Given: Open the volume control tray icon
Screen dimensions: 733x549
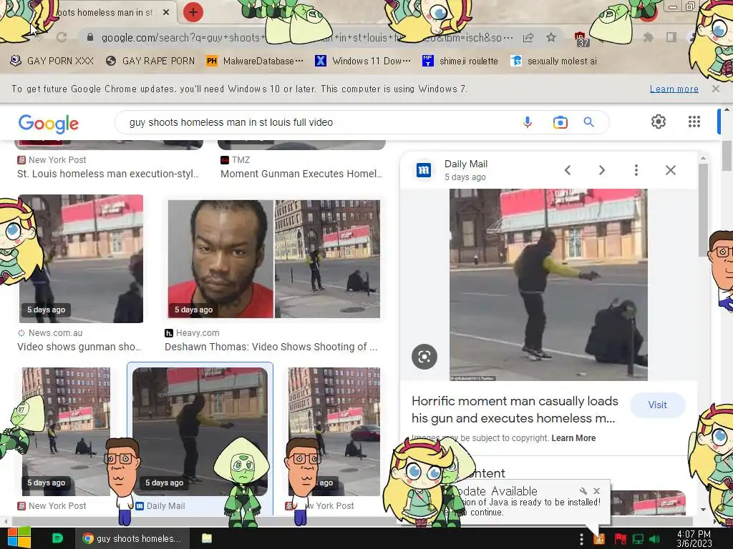Looking at the screenshot, I should [655, 539].
